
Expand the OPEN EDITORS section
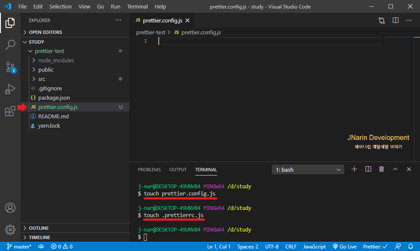click(75, 32)
